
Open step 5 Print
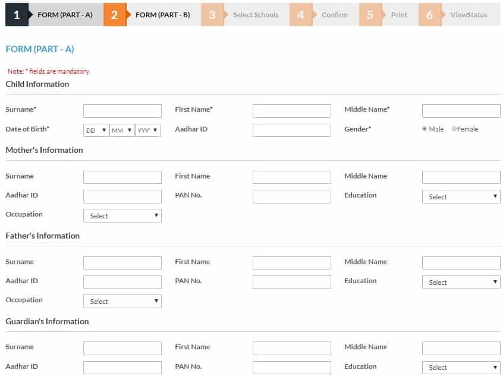[x=388, y=15]
